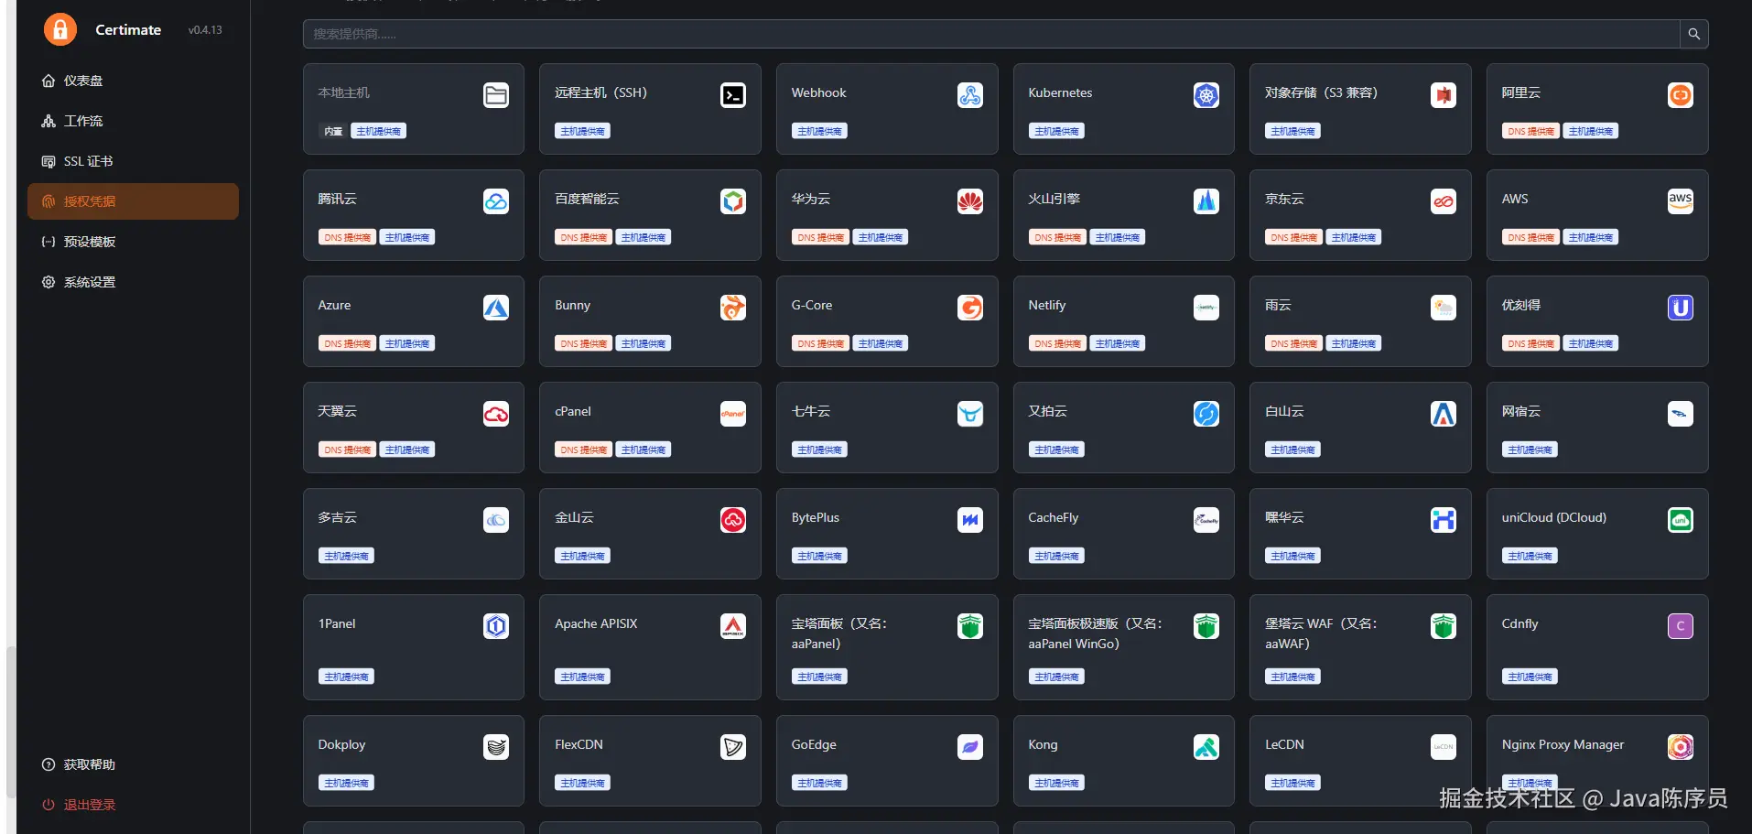
Task: Click the Dokploy icon
Action: tap(496, 747)
